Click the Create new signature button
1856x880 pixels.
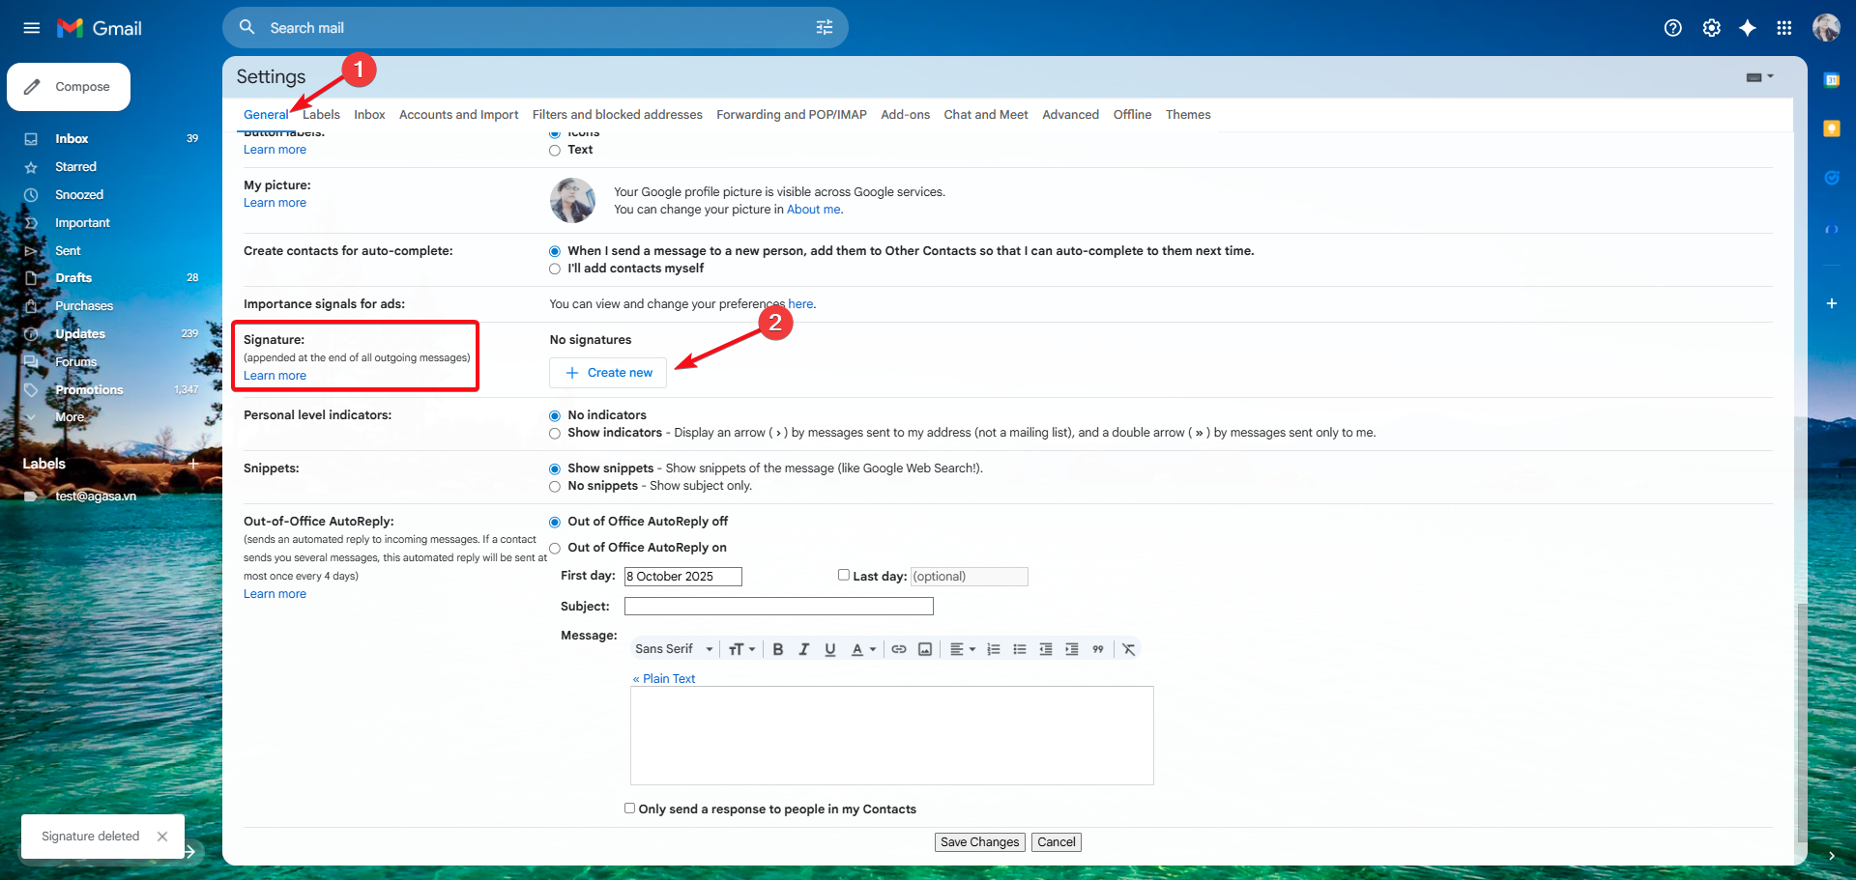[x=608, y=373]
